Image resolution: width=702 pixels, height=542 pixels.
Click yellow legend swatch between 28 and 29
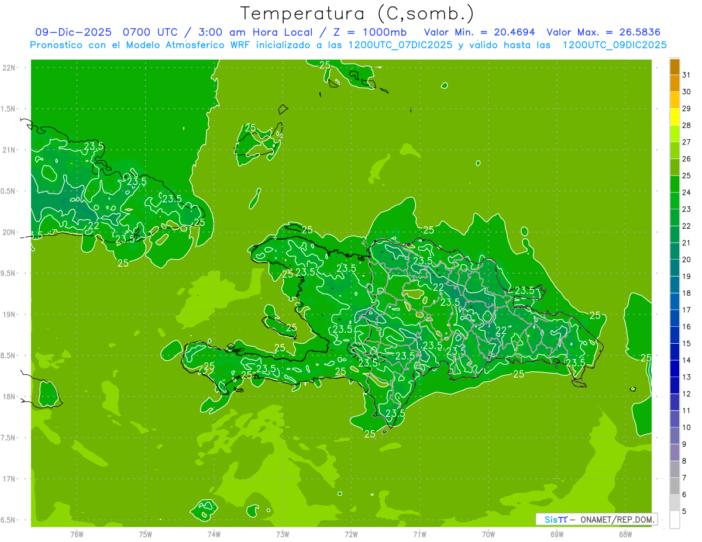(x=675, y=117)
